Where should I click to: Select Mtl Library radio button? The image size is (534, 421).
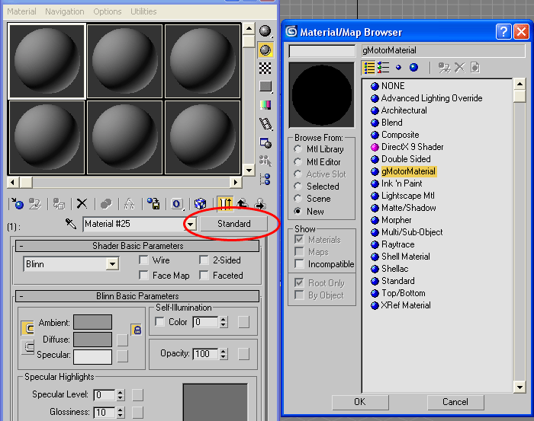tap(298, 149)
